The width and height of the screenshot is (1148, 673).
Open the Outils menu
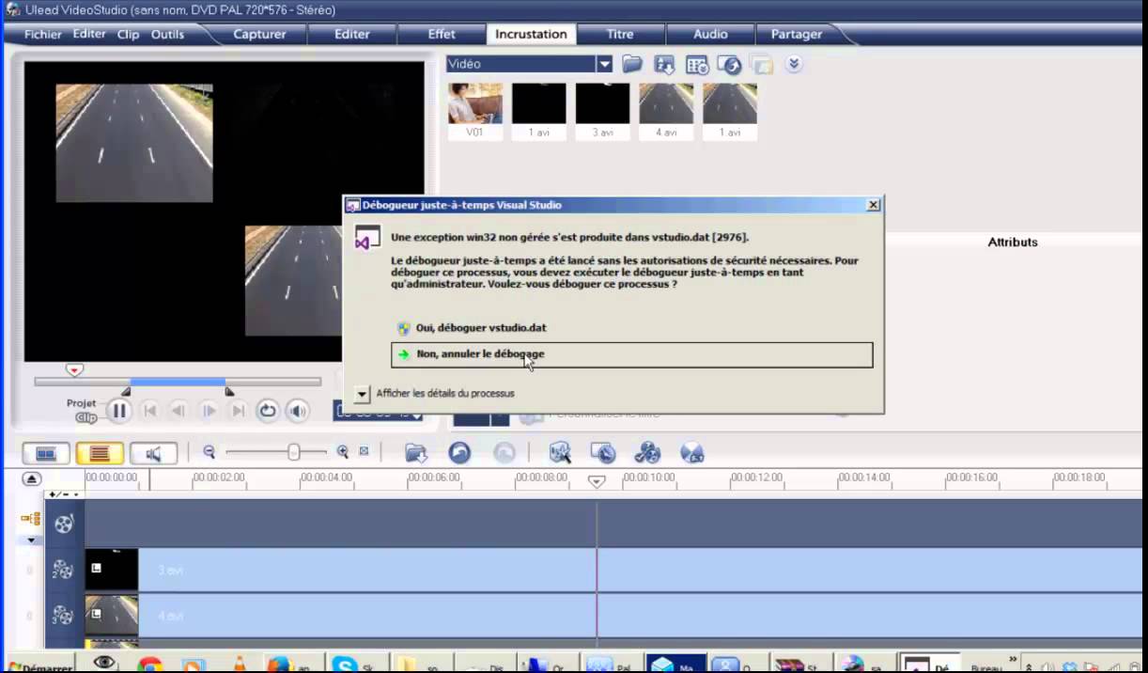[x=167, y=34]
